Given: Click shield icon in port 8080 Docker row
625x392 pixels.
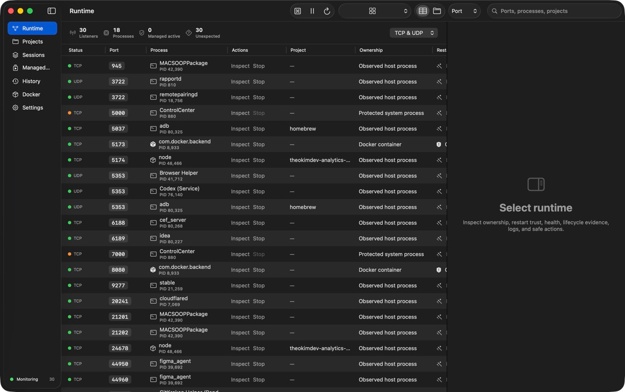Looking at the screenshot, I should [438, 270].
